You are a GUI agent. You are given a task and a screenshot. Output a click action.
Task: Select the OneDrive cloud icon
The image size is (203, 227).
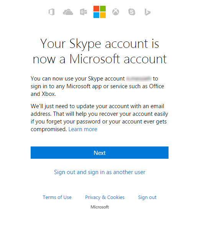68,12
